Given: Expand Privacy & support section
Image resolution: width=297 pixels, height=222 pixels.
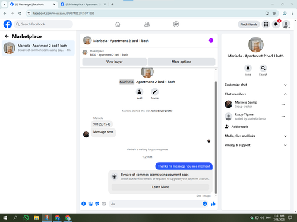Looking at the screenshot, I should click(255, 145).
